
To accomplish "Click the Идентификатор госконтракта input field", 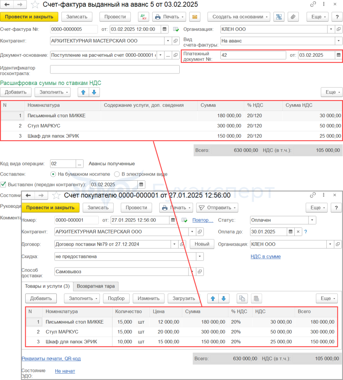I will click(x=115, y=69).
